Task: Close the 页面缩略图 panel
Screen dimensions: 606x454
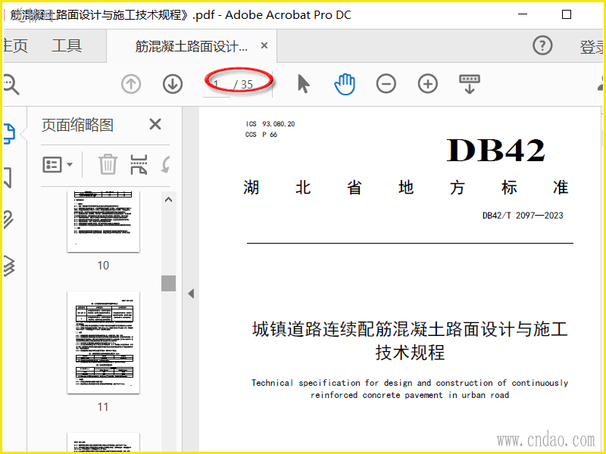Action: tap(155, 124)
